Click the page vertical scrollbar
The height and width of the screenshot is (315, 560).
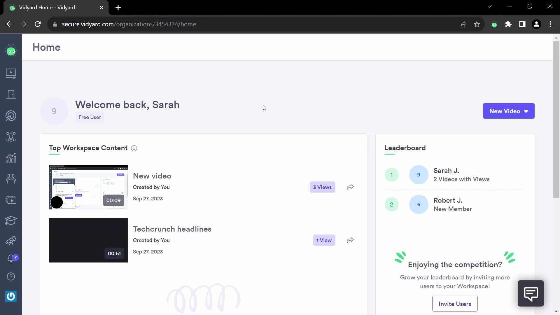(x=556, y=120)
